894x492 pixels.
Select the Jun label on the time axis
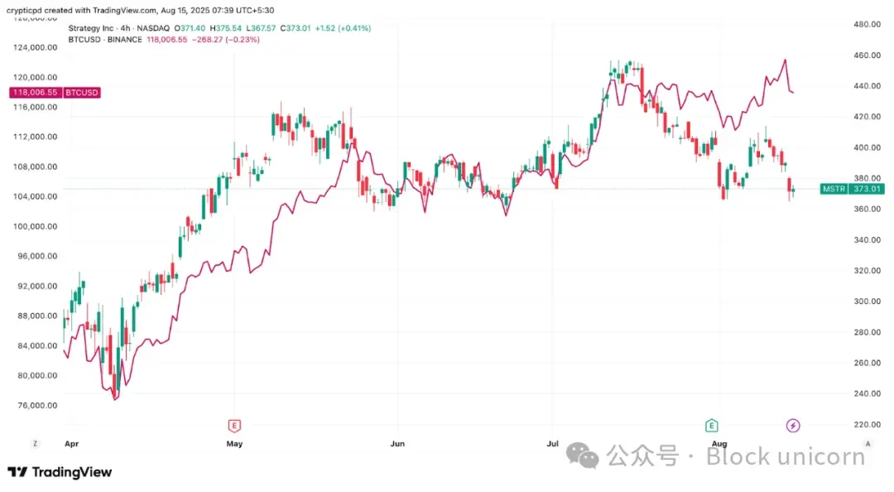point(397,443)
